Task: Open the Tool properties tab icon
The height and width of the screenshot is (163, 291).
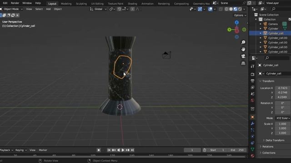Action: 252,66
